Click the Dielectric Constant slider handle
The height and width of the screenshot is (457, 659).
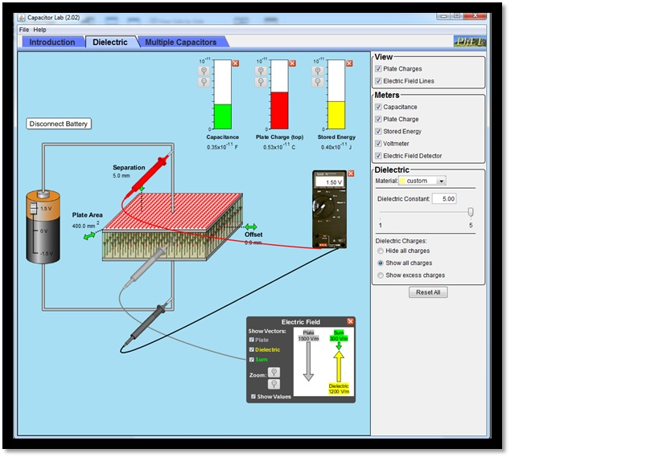pos(471,212)
